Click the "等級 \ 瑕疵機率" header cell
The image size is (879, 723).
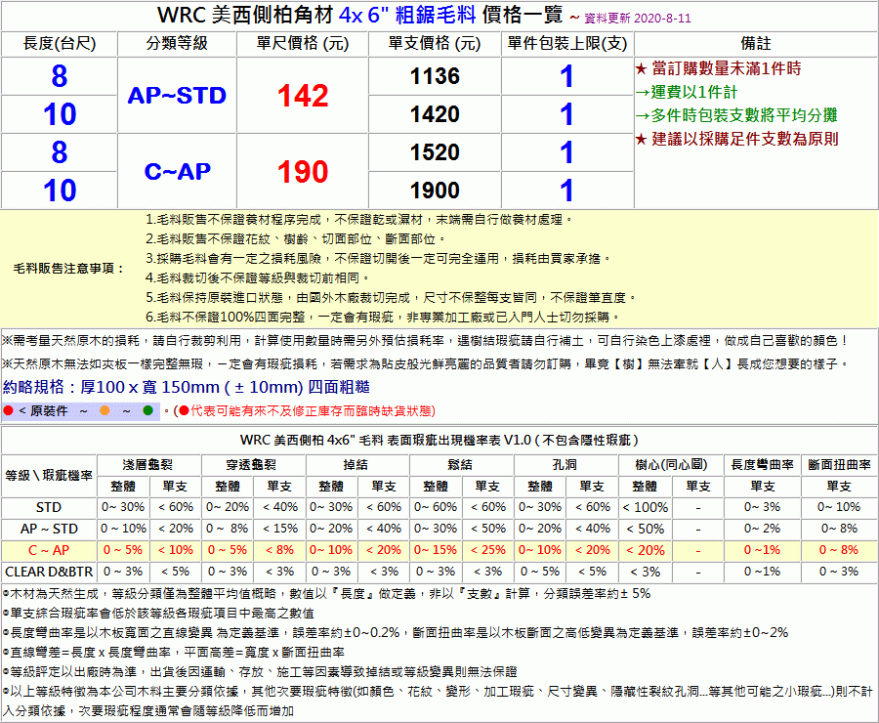[x=49, y=476]
